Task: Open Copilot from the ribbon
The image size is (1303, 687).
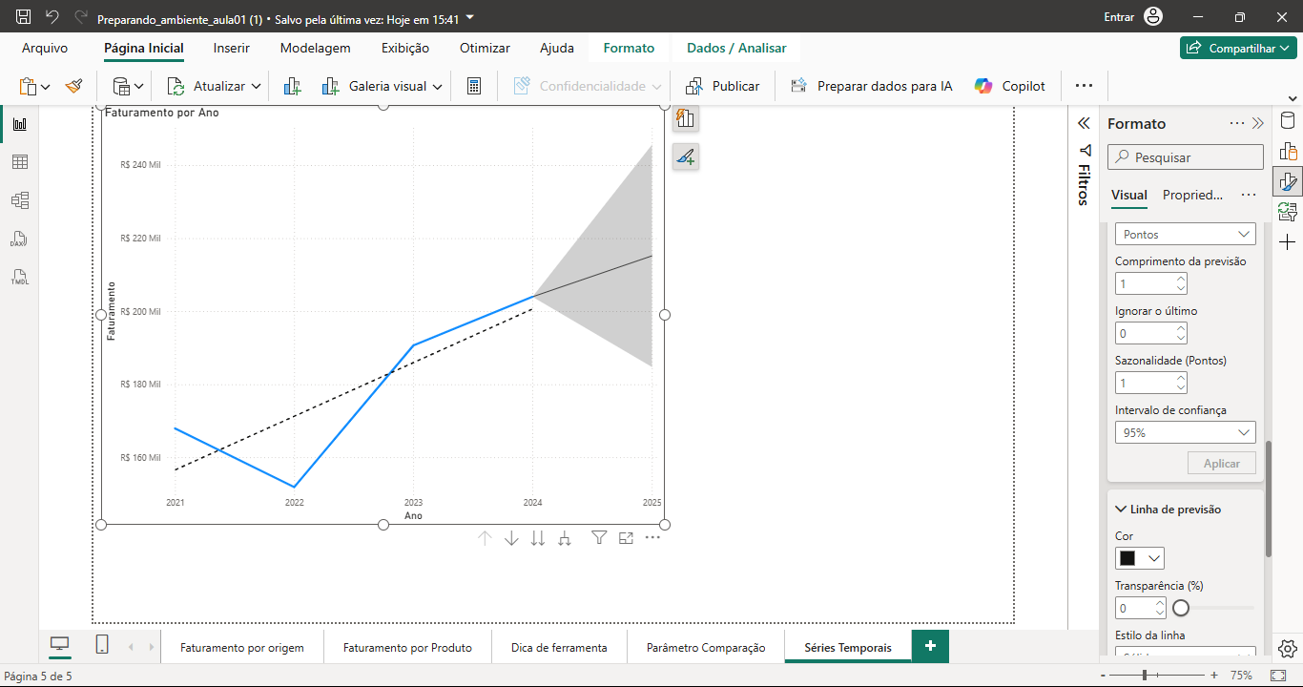Action: (1010, 86)
